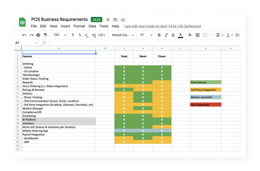Click the Google Sheets home icon
Viewport: 260px width, 171px height.
[x=22, y=22]
